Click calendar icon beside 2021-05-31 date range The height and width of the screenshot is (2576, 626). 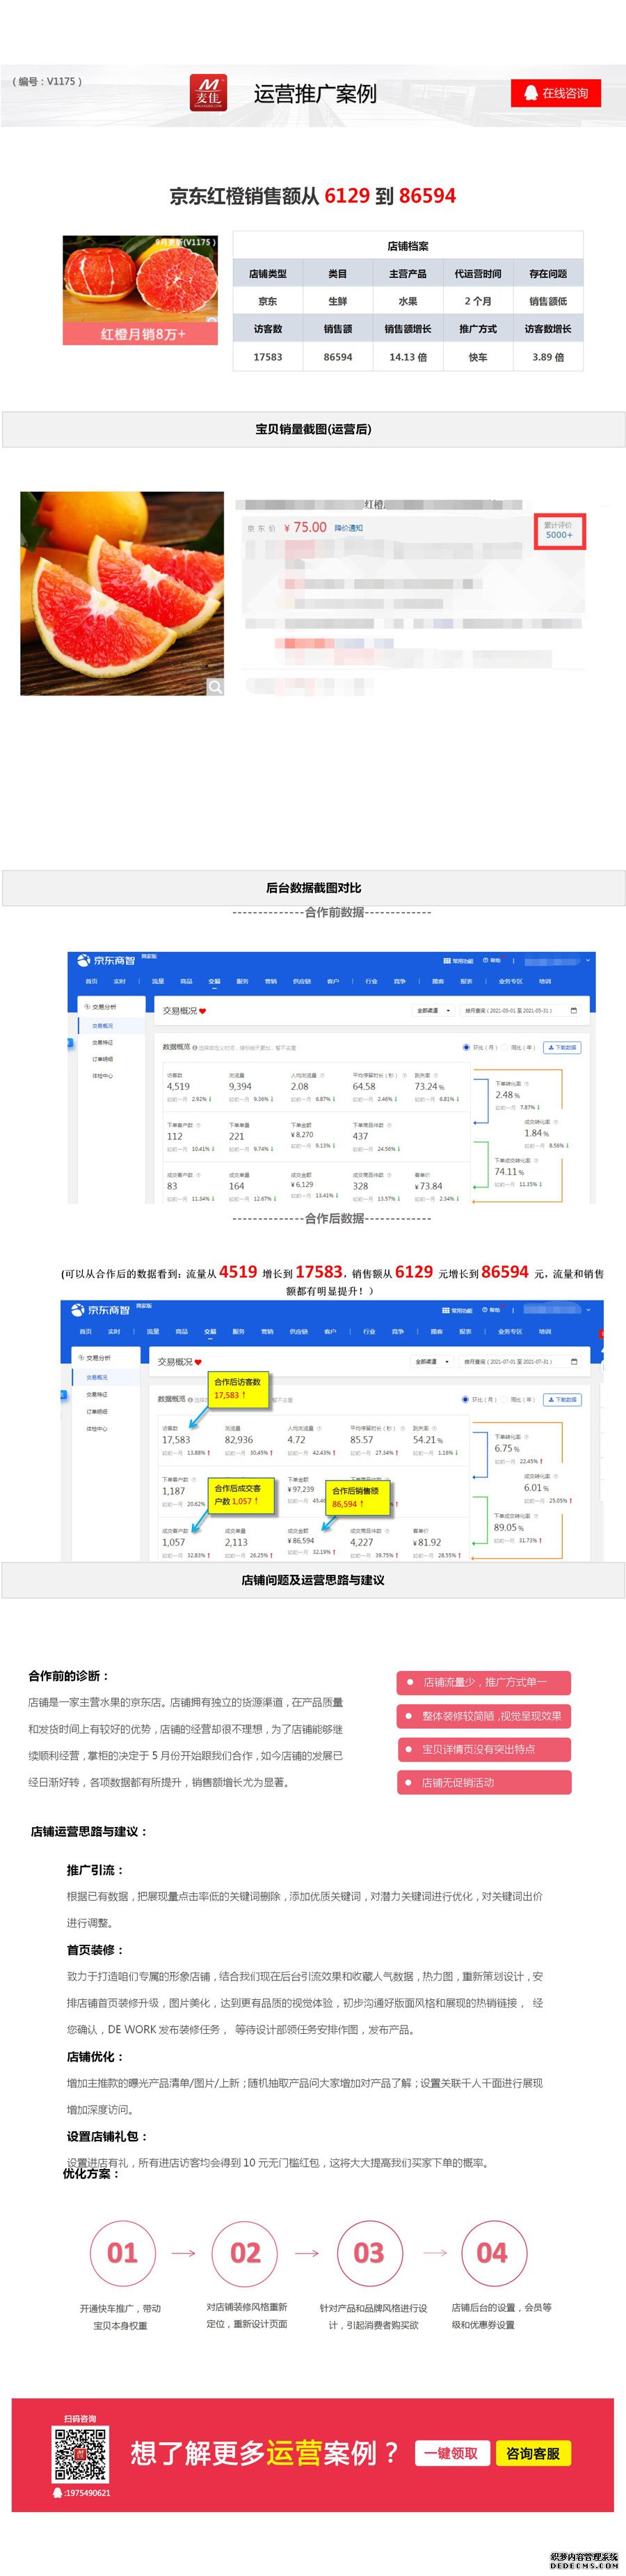point(574,1010)
